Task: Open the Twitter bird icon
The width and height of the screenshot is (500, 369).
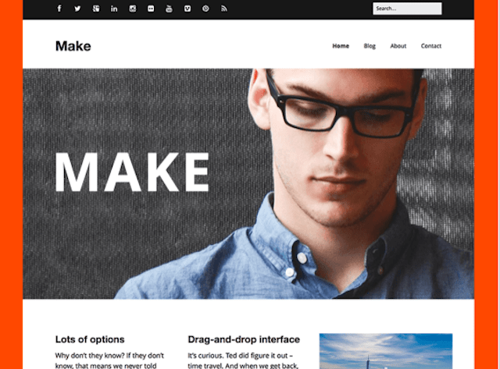Action: click(x=77, y=9)
